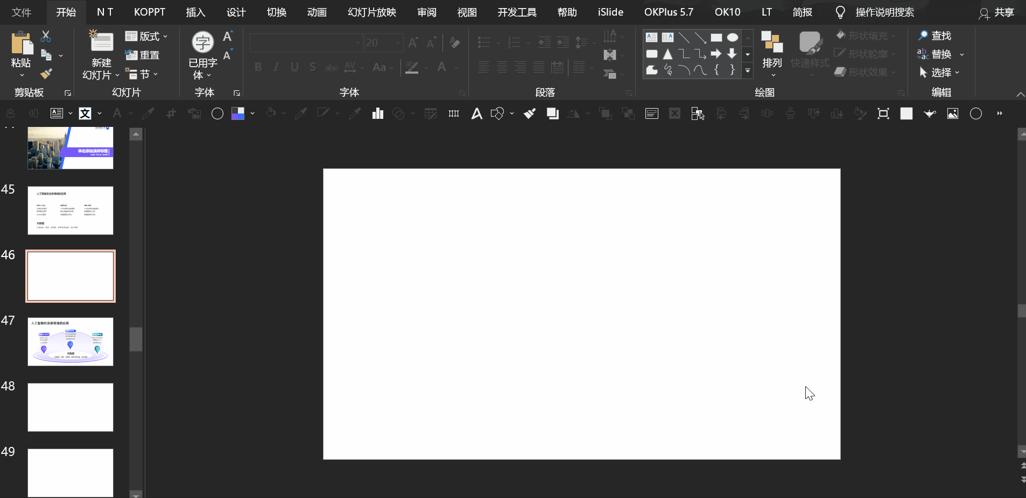
Task: Click the chart bar icon in quick toolbar
Action: pyautogui.click(x=378, y=113)
